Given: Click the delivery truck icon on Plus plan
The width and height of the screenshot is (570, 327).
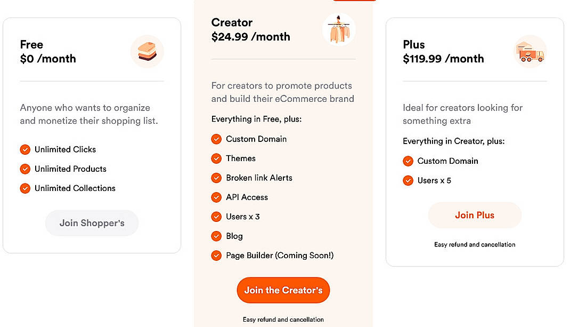Looking at the screenshot, I should coord(530,52).
